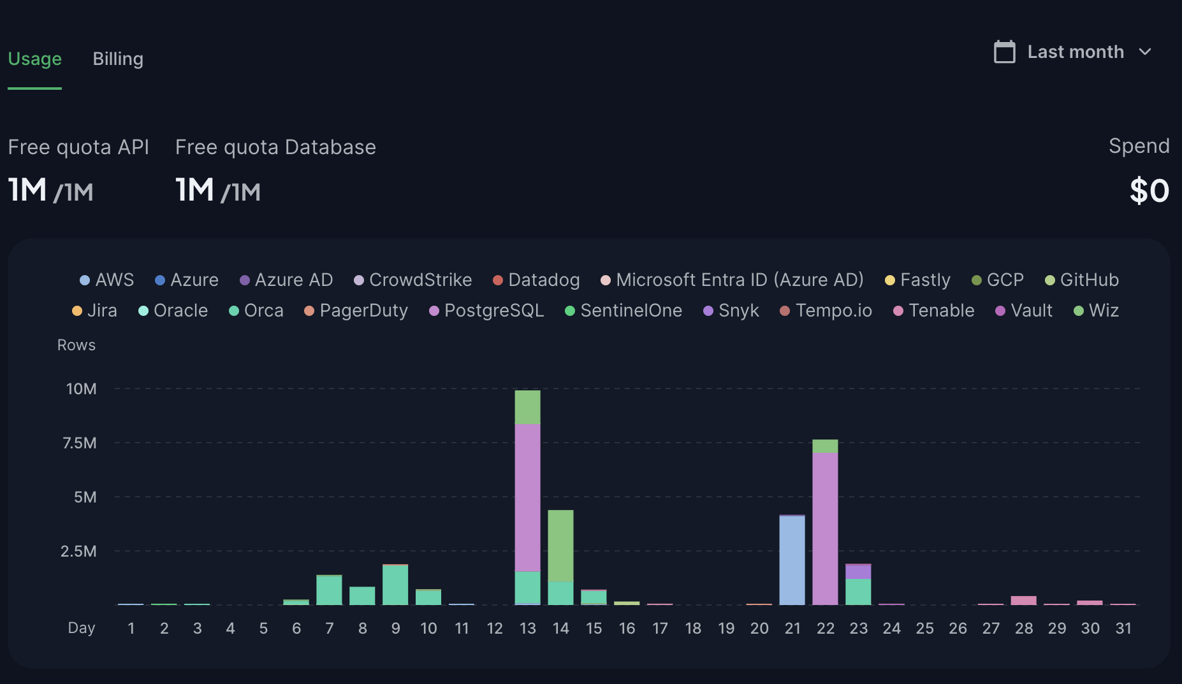Click the Orca legend color dot
Viewport: 1182px width, 684px height.
(x=234, y=311)
